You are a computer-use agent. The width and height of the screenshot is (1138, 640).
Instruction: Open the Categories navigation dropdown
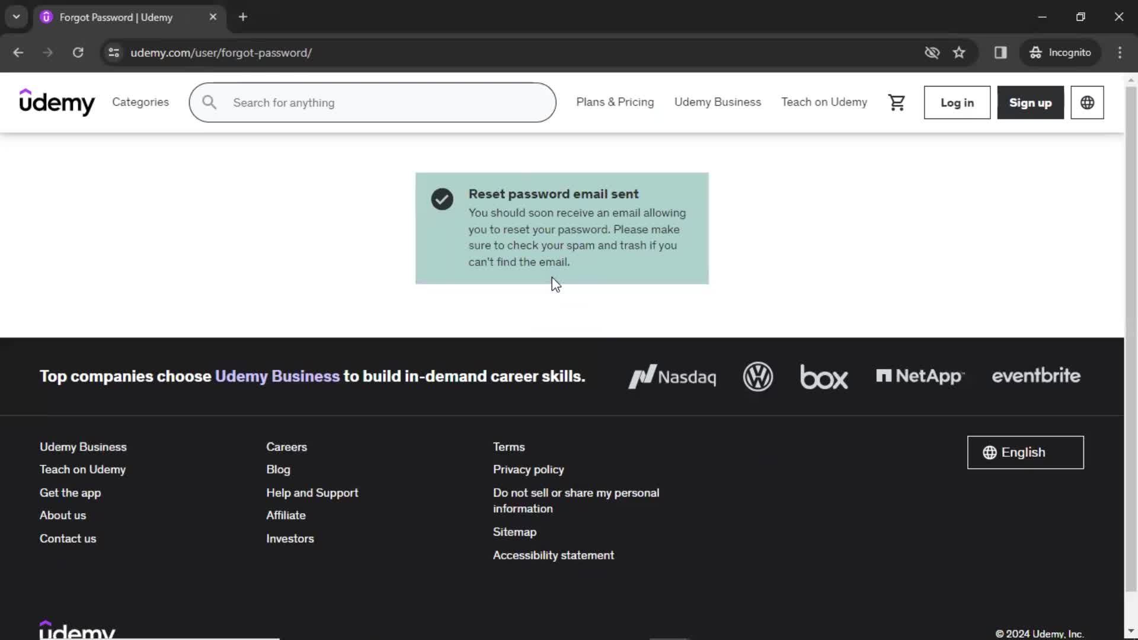coord(140,103)
